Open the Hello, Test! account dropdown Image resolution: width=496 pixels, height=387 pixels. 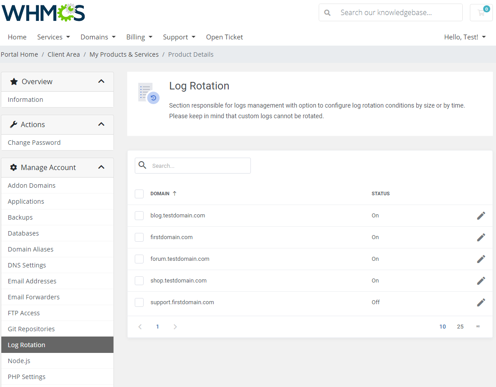click(465, 37)
